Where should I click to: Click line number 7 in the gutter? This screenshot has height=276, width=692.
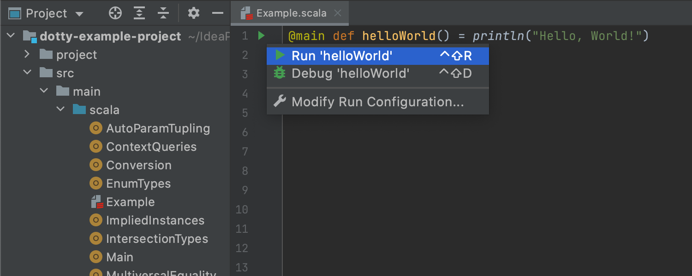245,151
